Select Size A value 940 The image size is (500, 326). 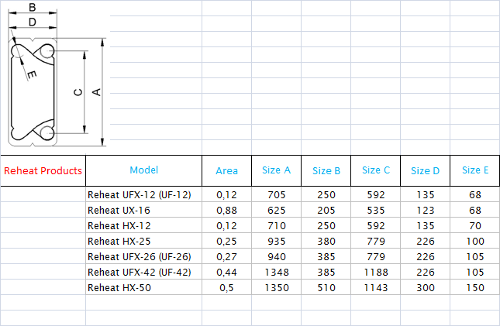[x=277, y=256]
